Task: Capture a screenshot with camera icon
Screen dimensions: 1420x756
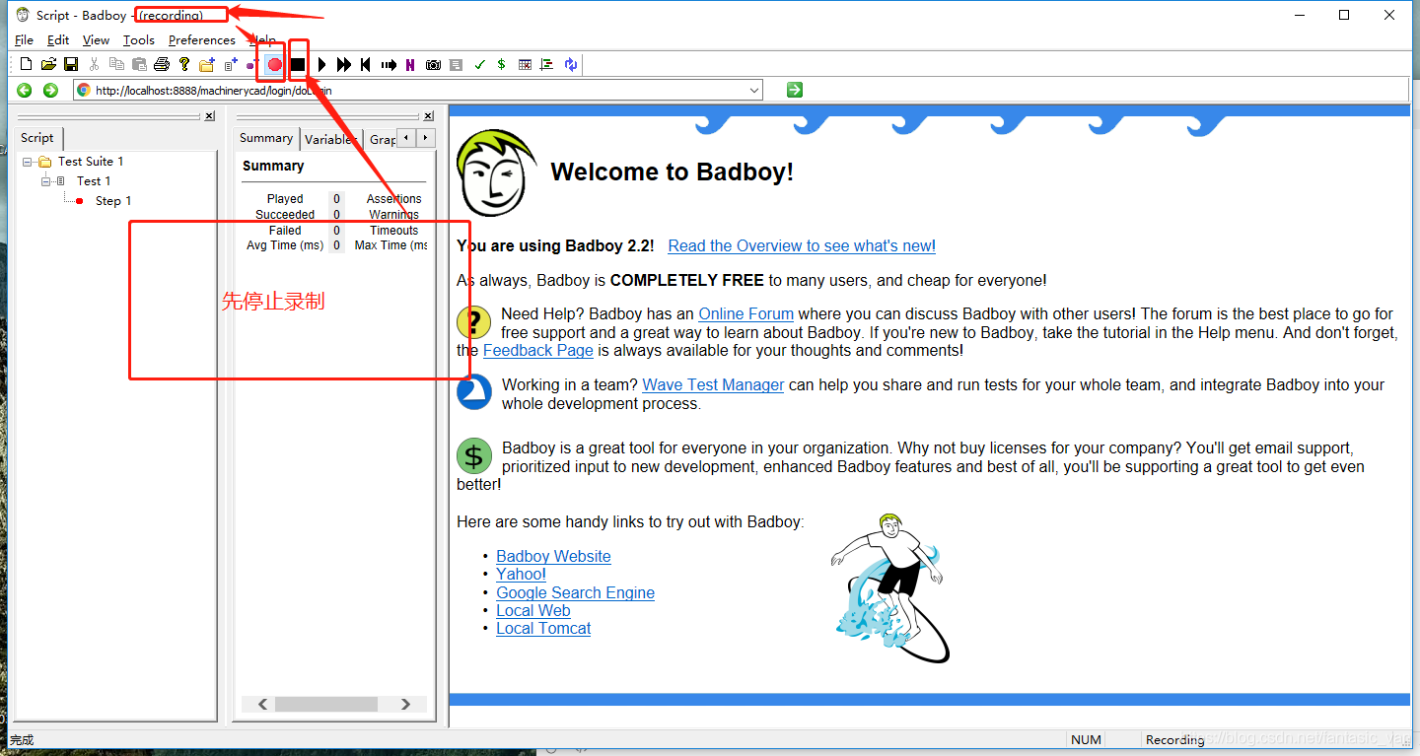Action: pos(433,64)
